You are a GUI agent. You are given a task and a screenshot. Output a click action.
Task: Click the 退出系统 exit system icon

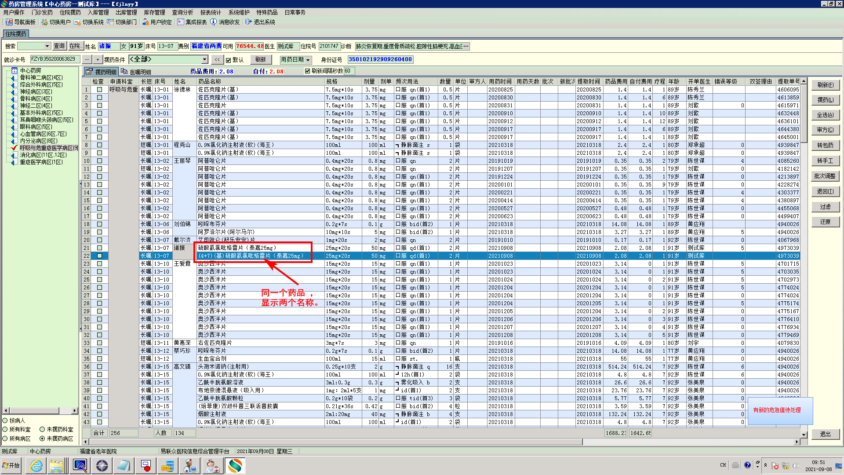[249, 22]
